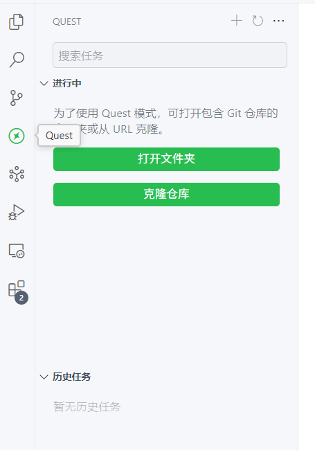Open Run and Debug bug icon
Viewport: 315px width, 450px height.
[17, 213]
